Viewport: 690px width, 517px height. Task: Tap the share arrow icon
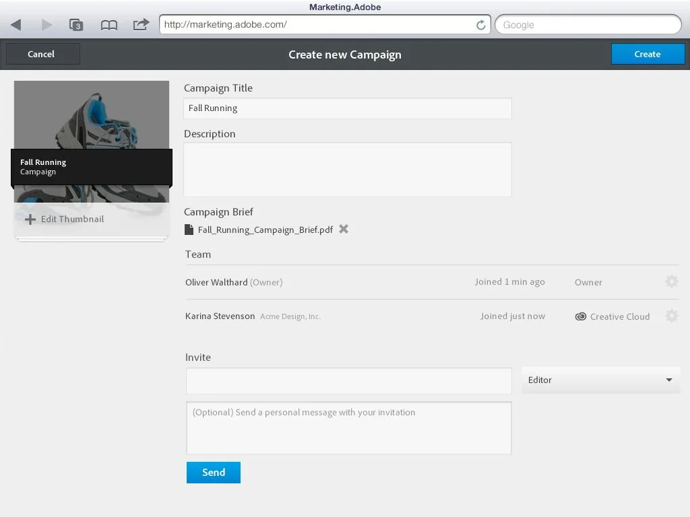coord(142,24)
